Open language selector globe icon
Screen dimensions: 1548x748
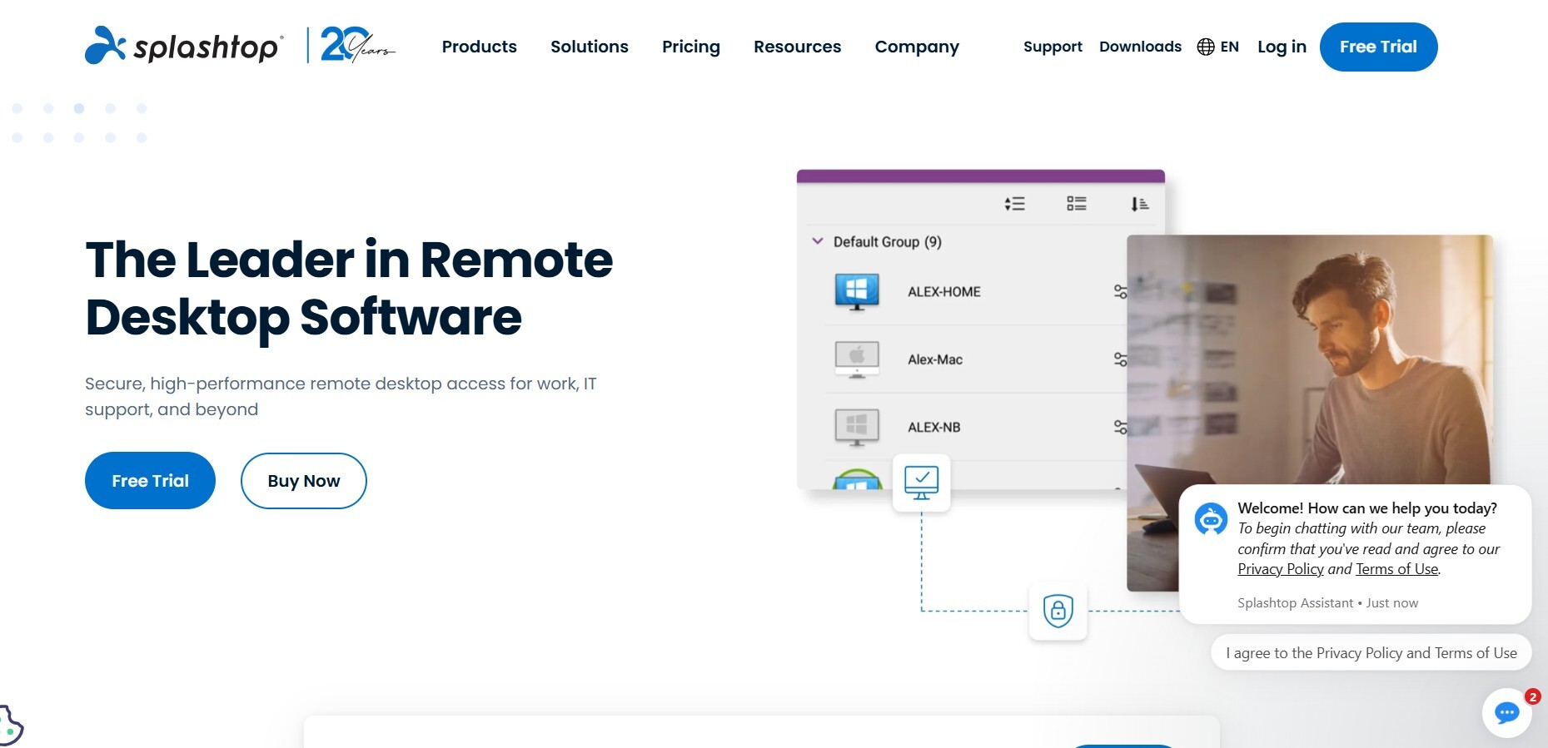point(1206,47)
